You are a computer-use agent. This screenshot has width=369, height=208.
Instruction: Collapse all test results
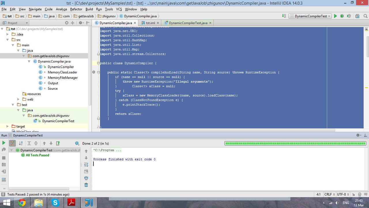[x=36, y=143]
